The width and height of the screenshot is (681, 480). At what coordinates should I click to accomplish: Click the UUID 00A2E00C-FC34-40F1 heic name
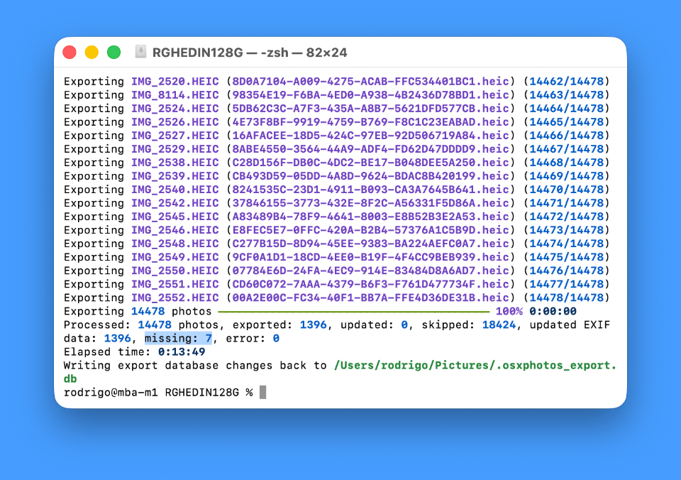click(x=370, y=298)
